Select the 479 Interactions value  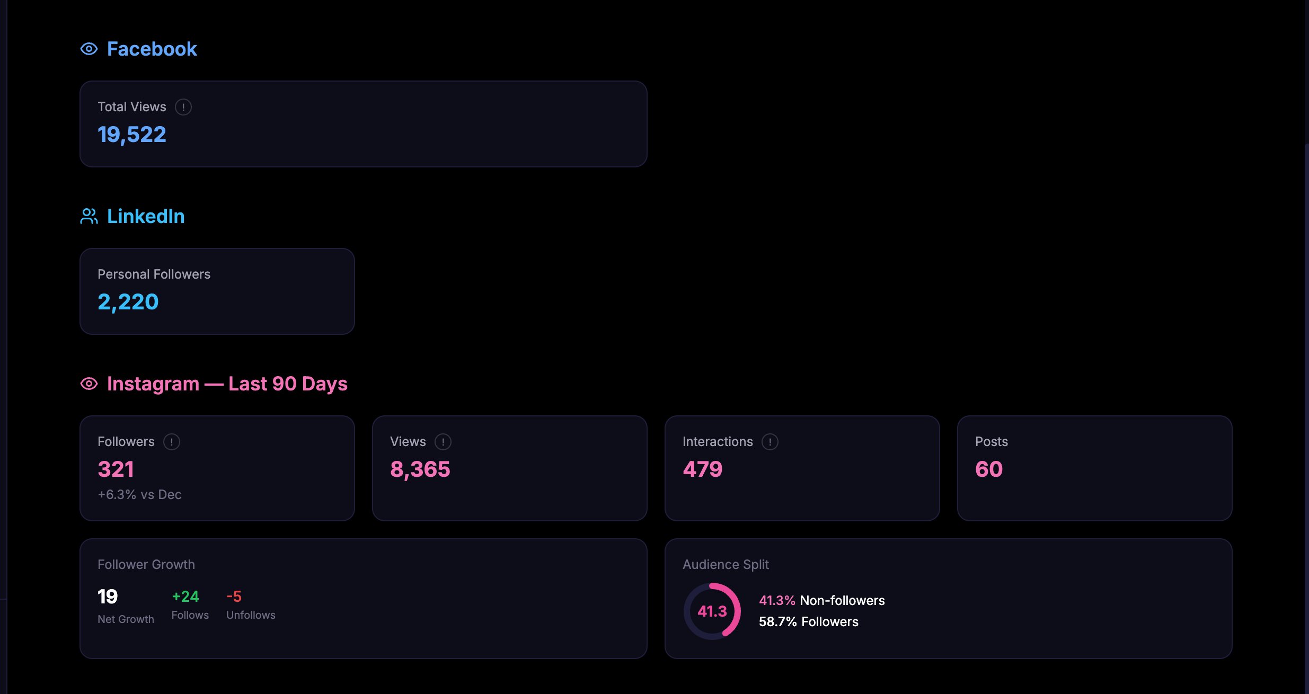click(x=703, y=469)
